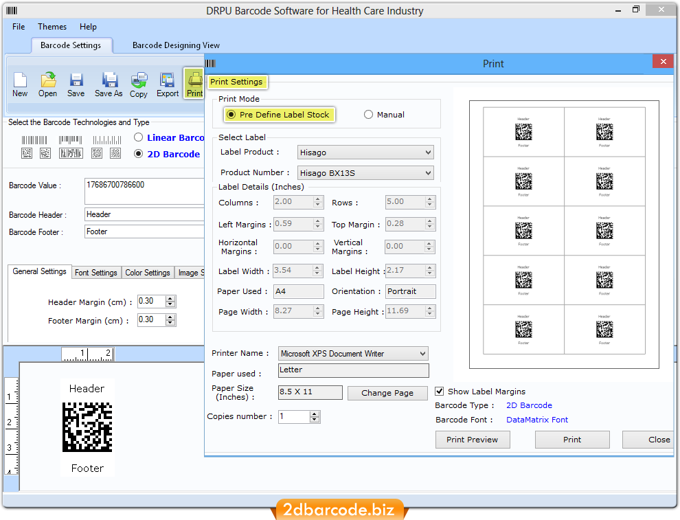
Task: Select the second 2D barcode sample icon
Action: point(45,153)
